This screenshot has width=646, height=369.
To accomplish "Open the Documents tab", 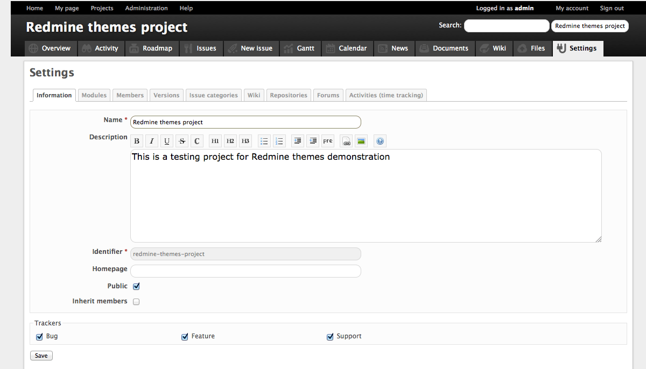I will pyautogui.click(x=445, y=48).
